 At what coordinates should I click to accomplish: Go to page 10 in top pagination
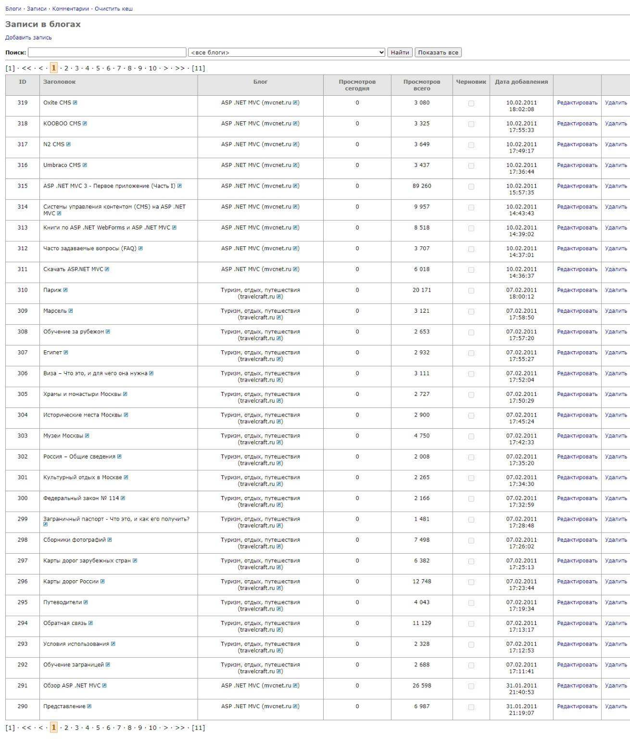click(x=152, y=68)
